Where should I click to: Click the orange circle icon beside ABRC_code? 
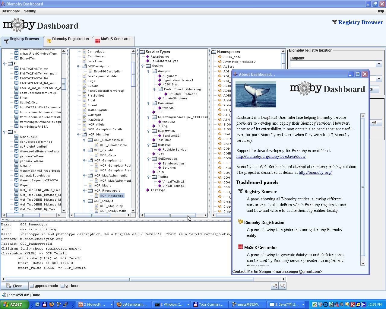(x=220, y=57)
